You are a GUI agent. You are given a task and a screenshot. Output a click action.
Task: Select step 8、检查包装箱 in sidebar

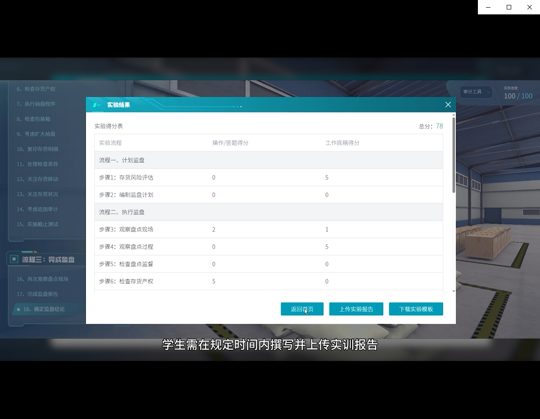click(x=33, y=119)
